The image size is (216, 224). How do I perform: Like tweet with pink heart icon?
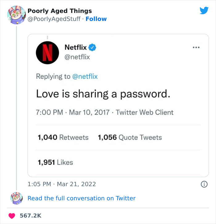coord(12,216)
